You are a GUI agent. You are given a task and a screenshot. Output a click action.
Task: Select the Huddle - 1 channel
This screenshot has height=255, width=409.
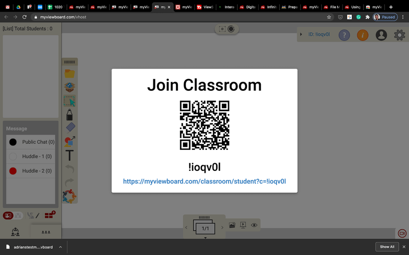pyautogui.click(x=31, y=157)
